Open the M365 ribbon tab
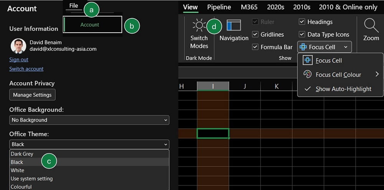Screen dimensions: 384x190 (249, 7)
